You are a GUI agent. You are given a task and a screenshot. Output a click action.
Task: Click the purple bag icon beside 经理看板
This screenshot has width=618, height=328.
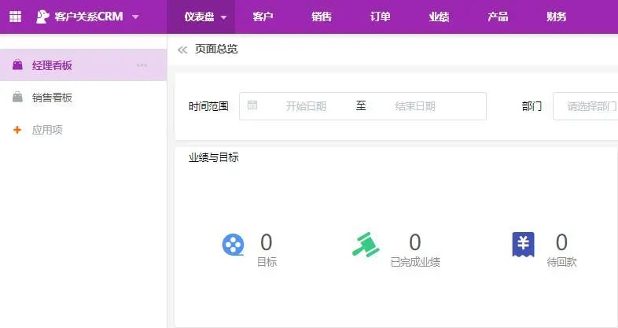[17, 64]
